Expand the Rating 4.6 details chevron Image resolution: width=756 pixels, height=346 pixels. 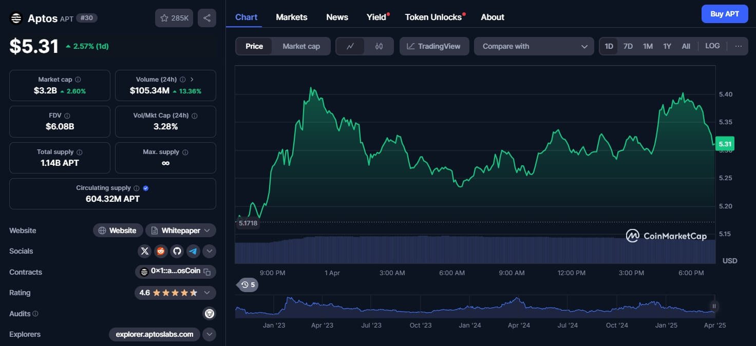tap(207, 293)
